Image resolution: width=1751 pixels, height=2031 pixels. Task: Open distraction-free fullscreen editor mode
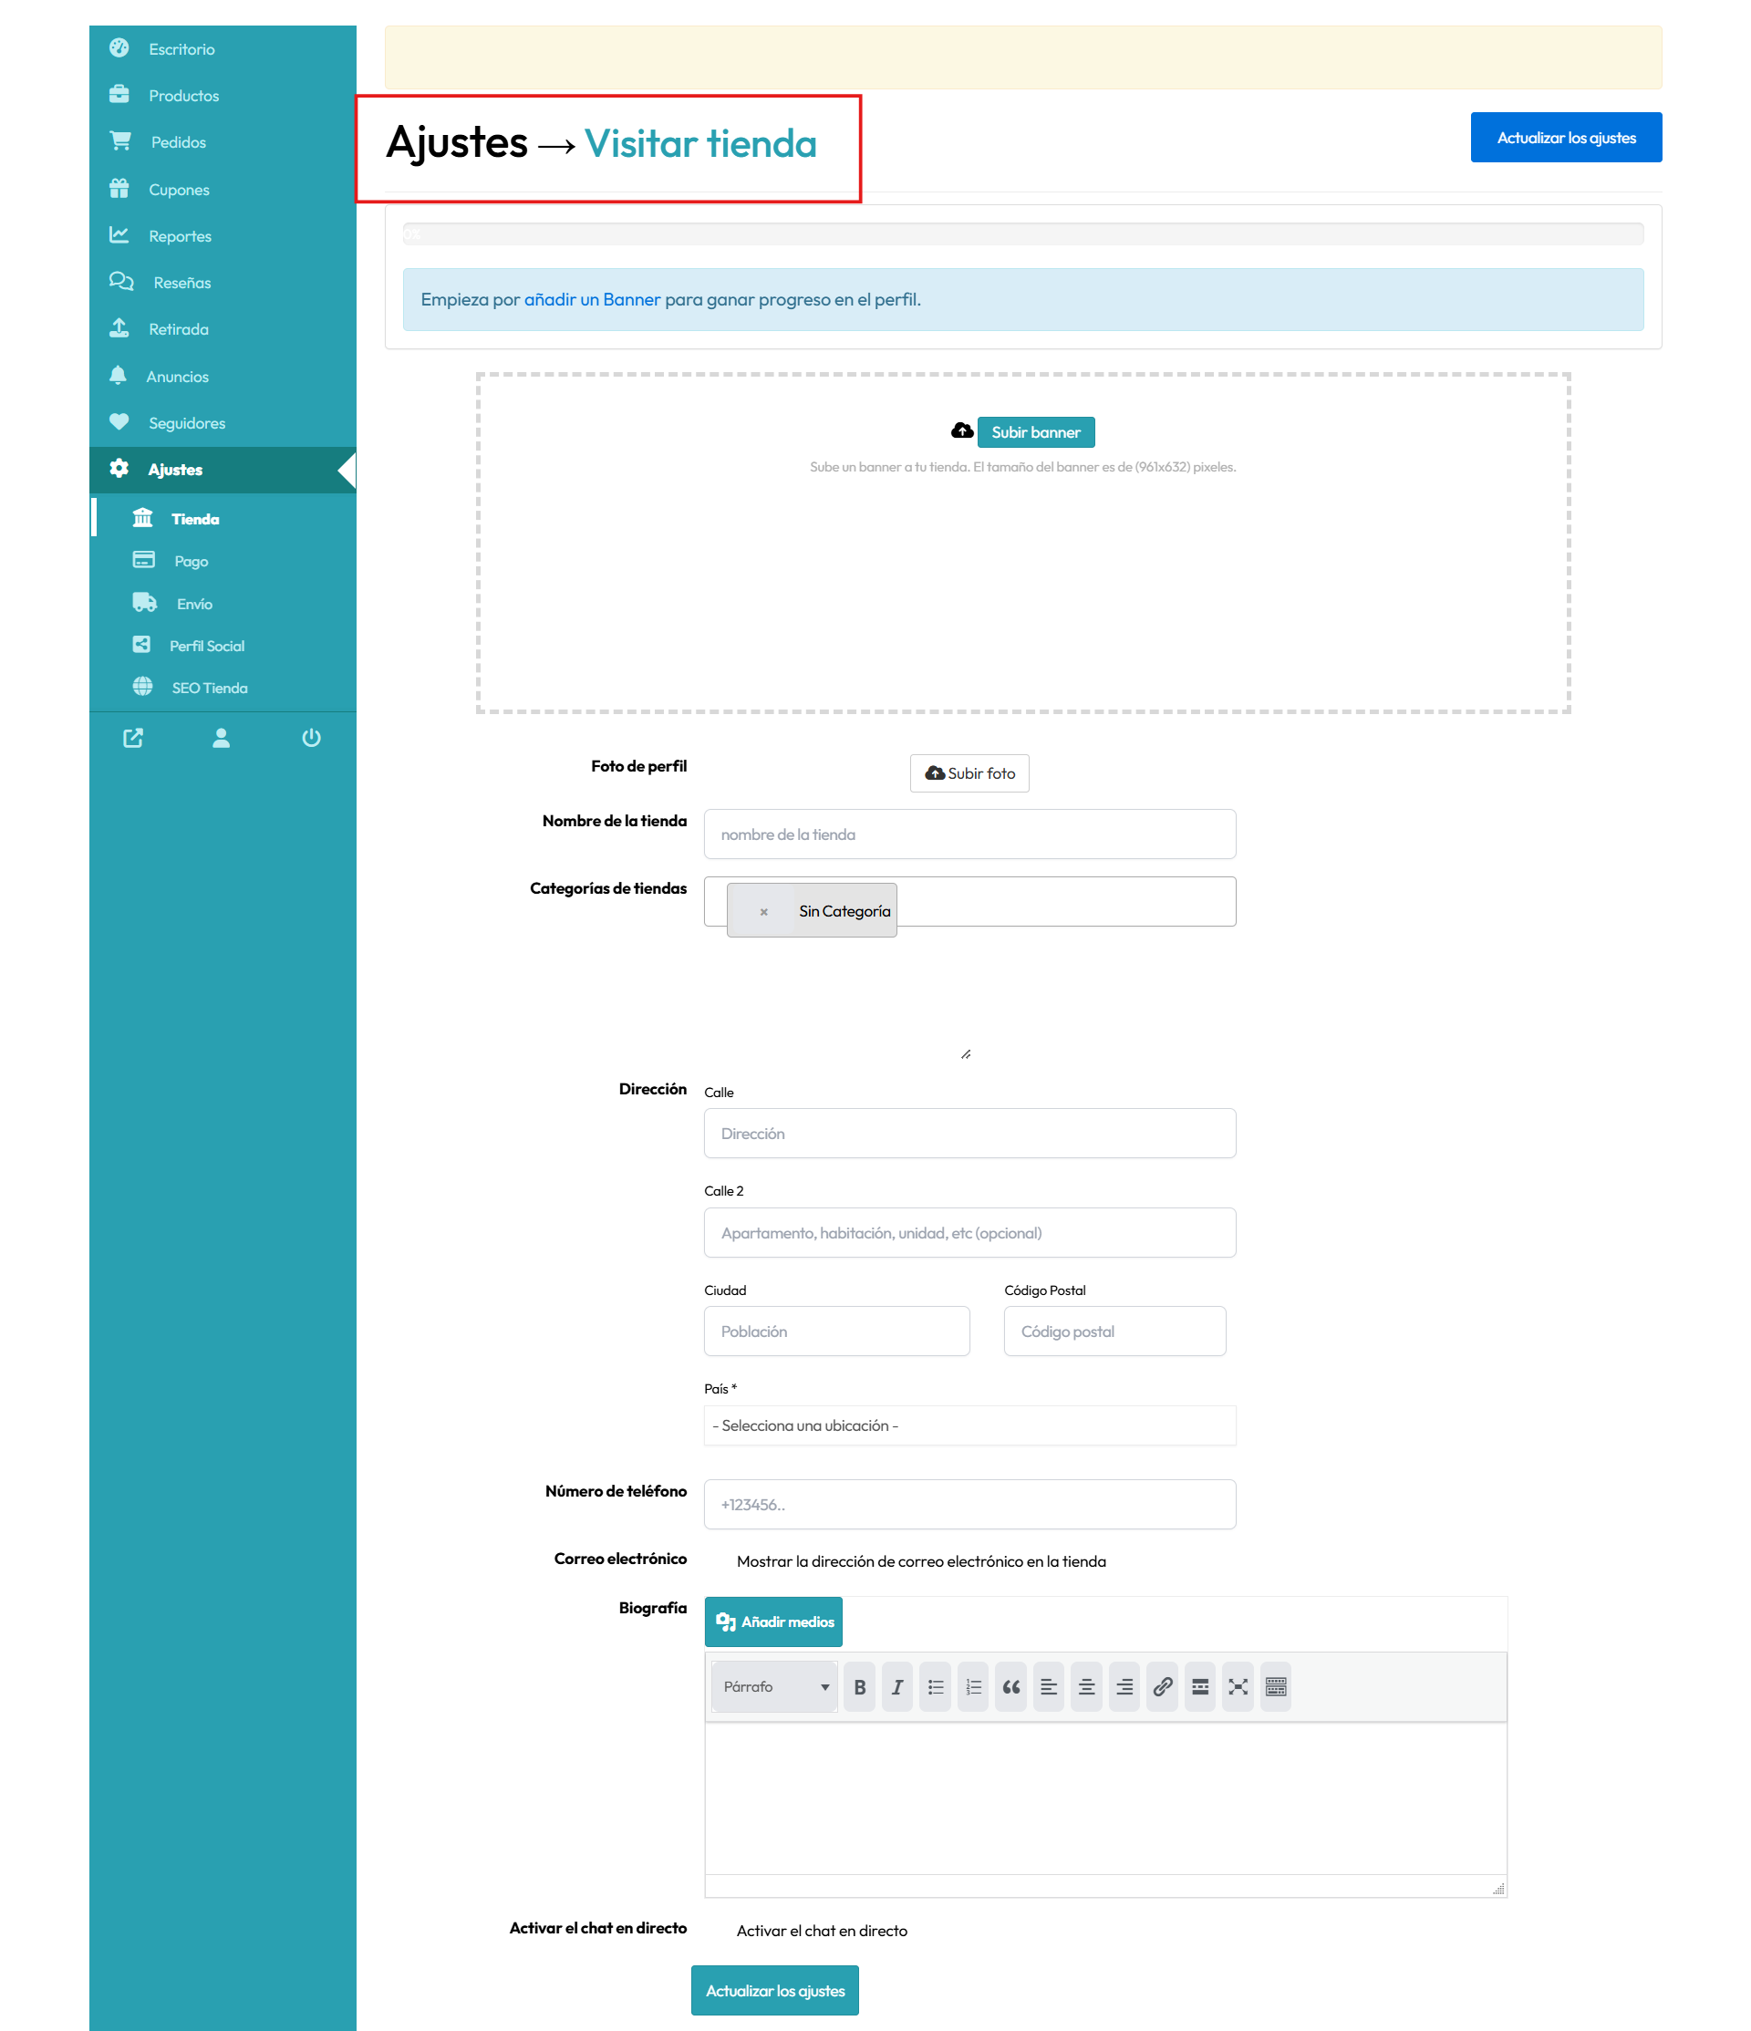1238,1687
